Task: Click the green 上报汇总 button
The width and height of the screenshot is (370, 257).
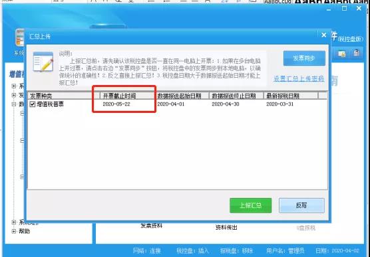Action: click(251, 205)
